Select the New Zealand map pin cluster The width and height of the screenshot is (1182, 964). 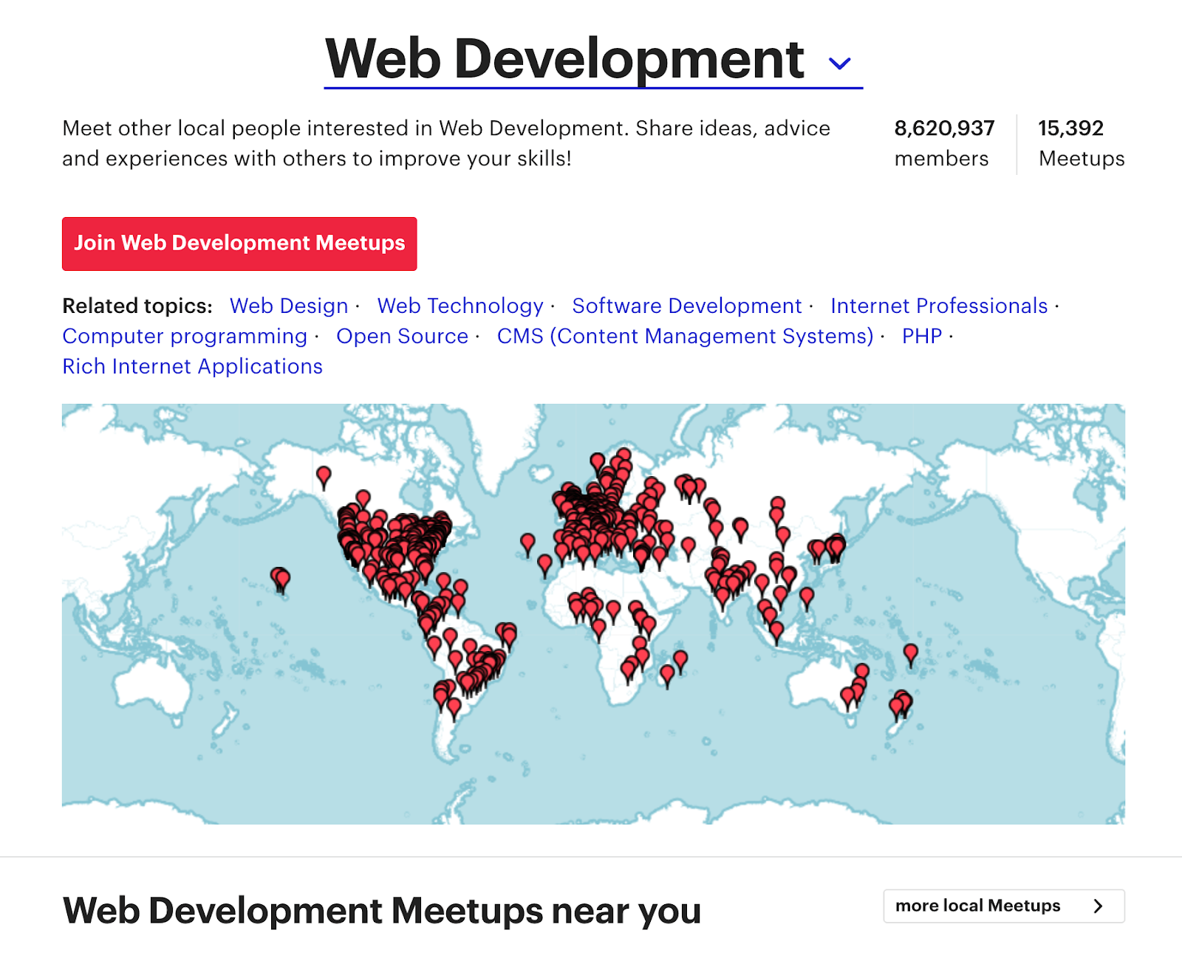[901, 703]
